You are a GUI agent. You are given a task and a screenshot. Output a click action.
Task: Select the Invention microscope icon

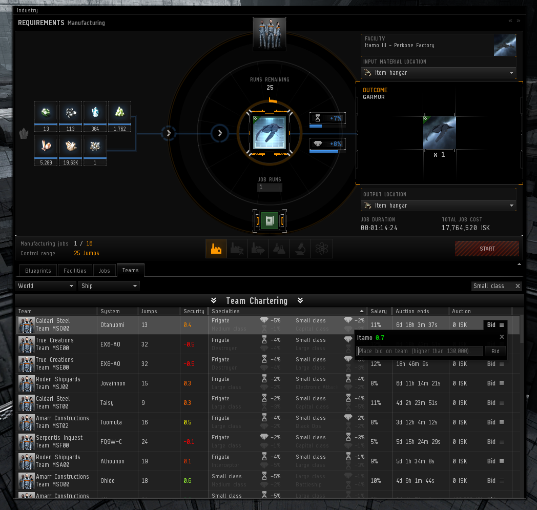[x=300, y=248]
